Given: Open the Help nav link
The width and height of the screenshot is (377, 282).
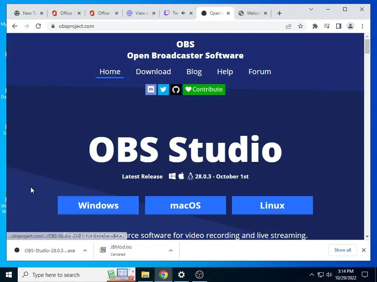Looking at the screenshot, I should point(225,72).
